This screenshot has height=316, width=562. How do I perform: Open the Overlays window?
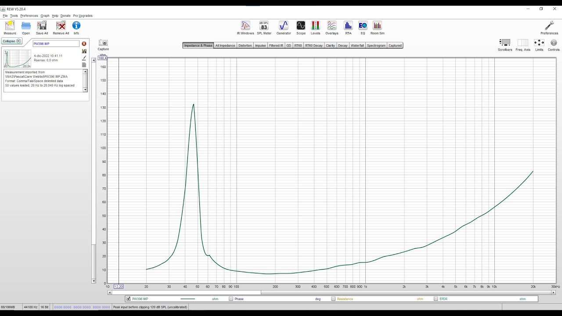(331, 25)
